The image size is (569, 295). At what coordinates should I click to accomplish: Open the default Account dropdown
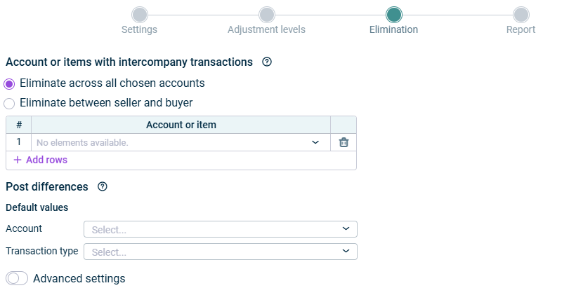click(x=221, y=229)
